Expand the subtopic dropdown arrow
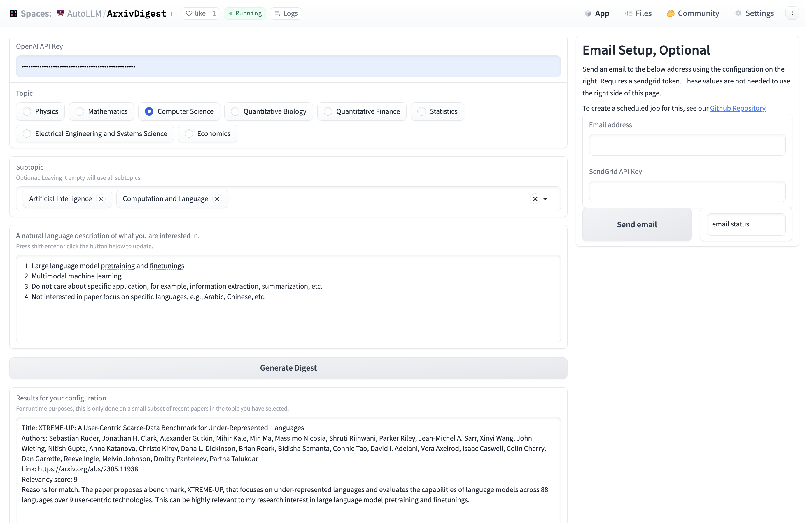 pos(545,199)
